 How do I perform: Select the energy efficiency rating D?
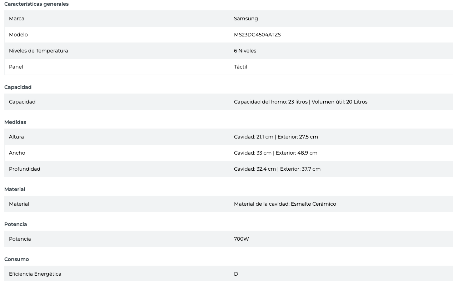coord(236,274)
